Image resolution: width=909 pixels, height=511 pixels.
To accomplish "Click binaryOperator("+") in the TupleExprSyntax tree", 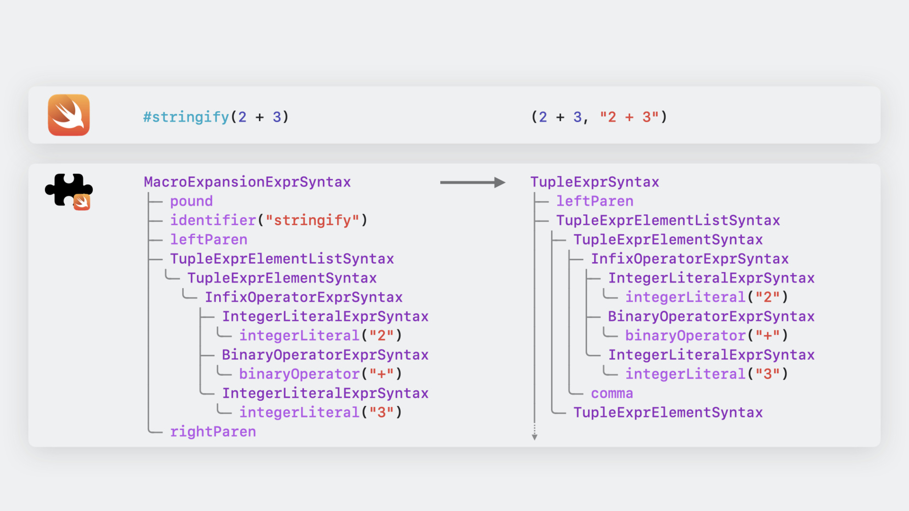I will click(x=707, y=335).
